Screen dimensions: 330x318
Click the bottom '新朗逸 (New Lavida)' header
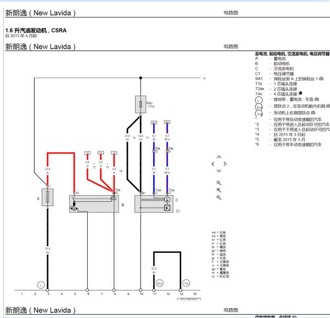click(41, 310)
